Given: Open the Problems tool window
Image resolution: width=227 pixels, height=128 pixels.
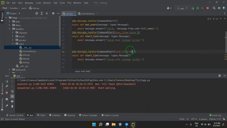Looking at the screenshot, I should click(55, 115).
